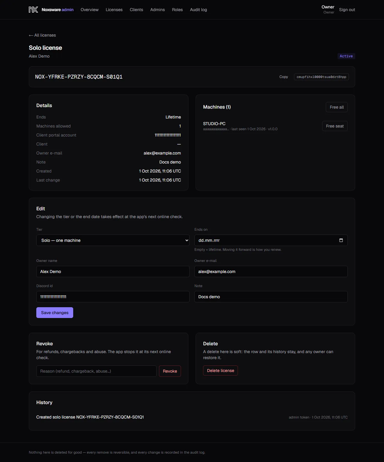Image resolution: width=384 pixels, height=462 pixels.
Task: Free seat for STUDIO-PC
Action: (335, 126)
